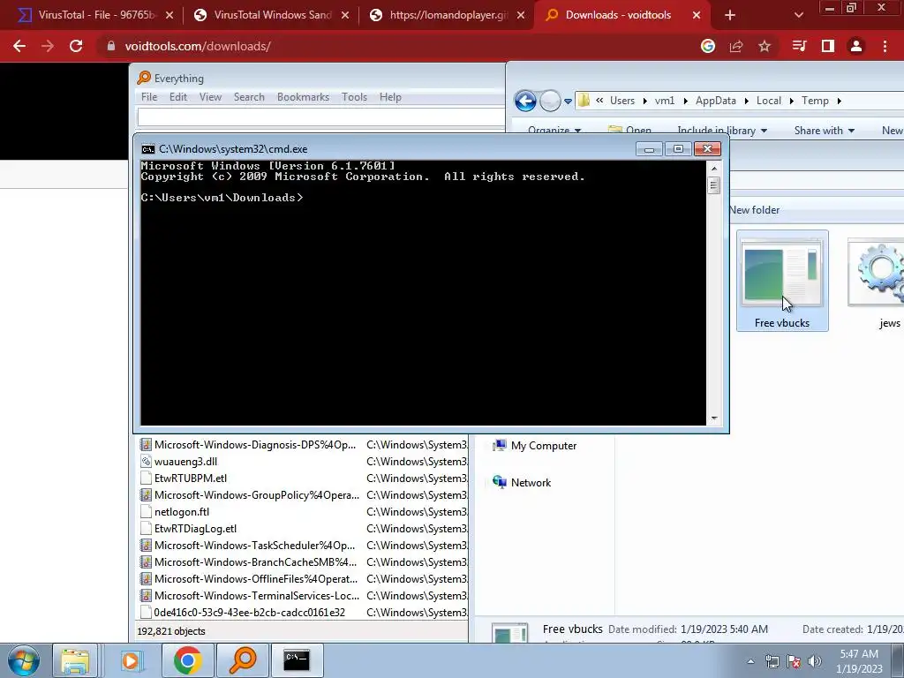Click the cmd.exe scrollbar up arrow
904x678 pixels.
pos(713,169)
